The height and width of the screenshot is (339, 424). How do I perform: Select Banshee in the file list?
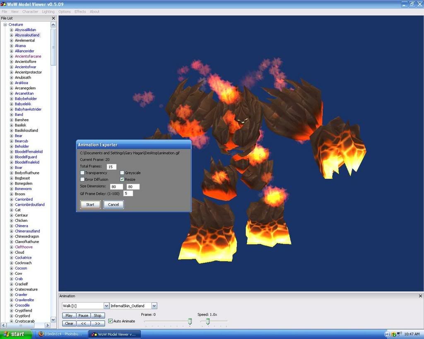pos(22,120)
